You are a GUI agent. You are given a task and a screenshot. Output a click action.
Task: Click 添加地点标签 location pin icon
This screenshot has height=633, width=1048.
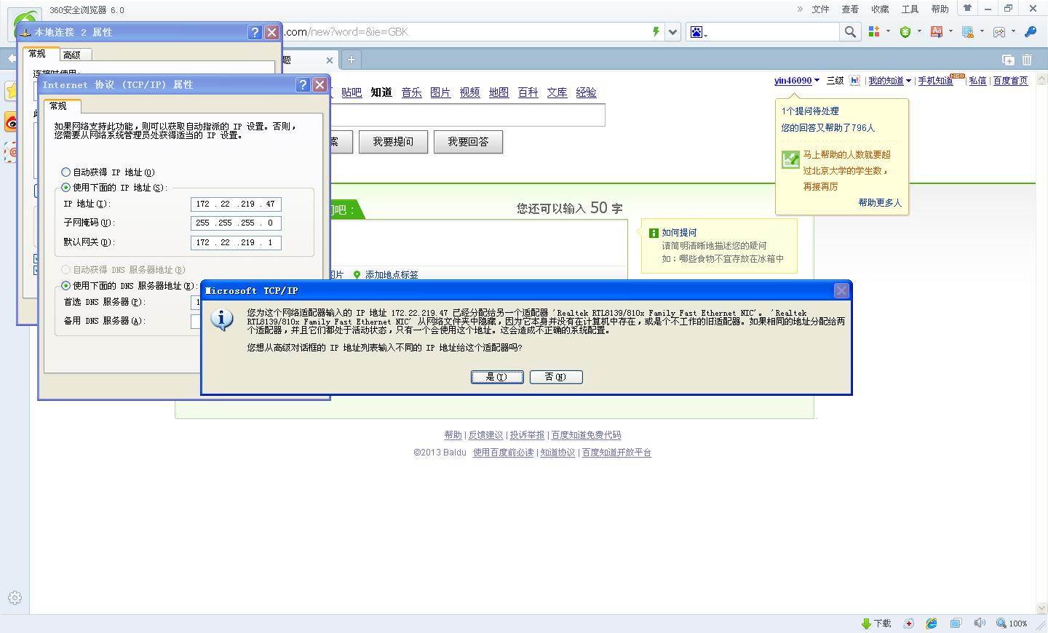pyautogui.click(x=357, y=274)
